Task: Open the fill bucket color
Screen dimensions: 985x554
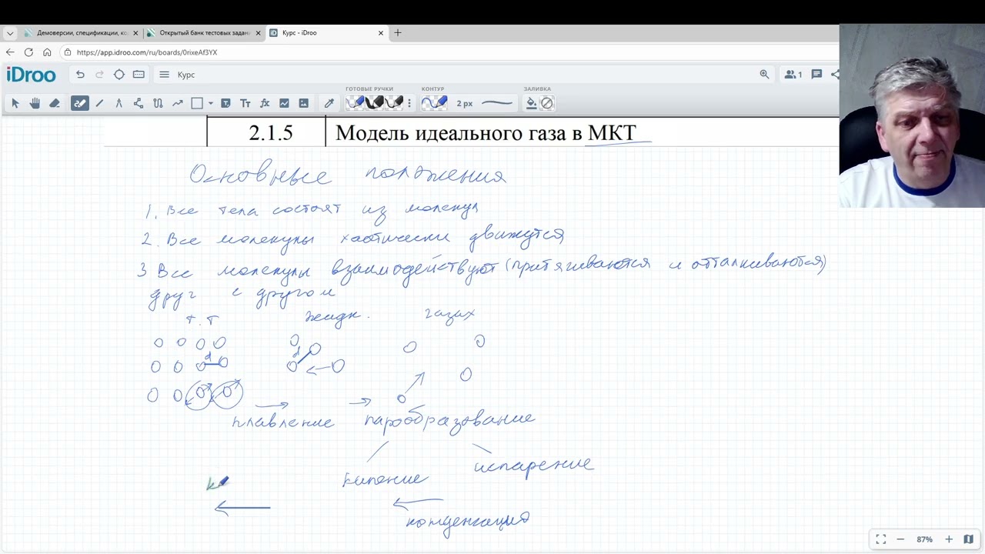Action: [x=531, y=103]
